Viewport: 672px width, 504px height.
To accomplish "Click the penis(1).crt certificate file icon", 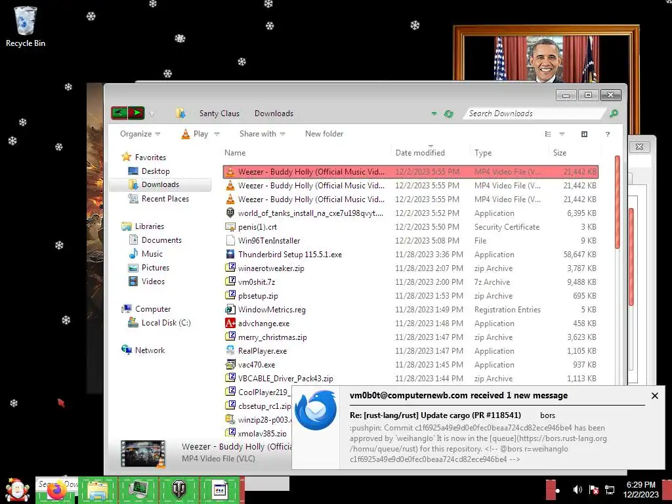I will 230,226.
